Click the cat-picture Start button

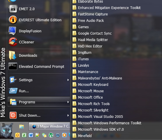pyautogui.click(x=7, y=131)
